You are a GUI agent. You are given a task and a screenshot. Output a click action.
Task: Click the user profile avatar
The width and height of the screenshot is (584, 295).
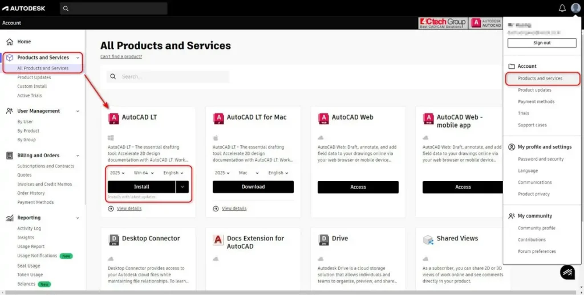point(575,8)
